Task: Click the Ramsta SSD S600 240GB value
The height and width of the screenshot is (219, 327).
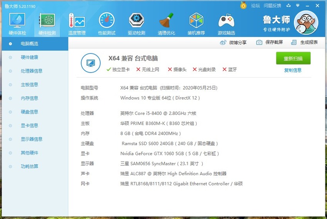Action: (170, 144)
